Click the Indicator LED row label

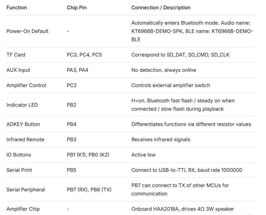tap(22, 105)
